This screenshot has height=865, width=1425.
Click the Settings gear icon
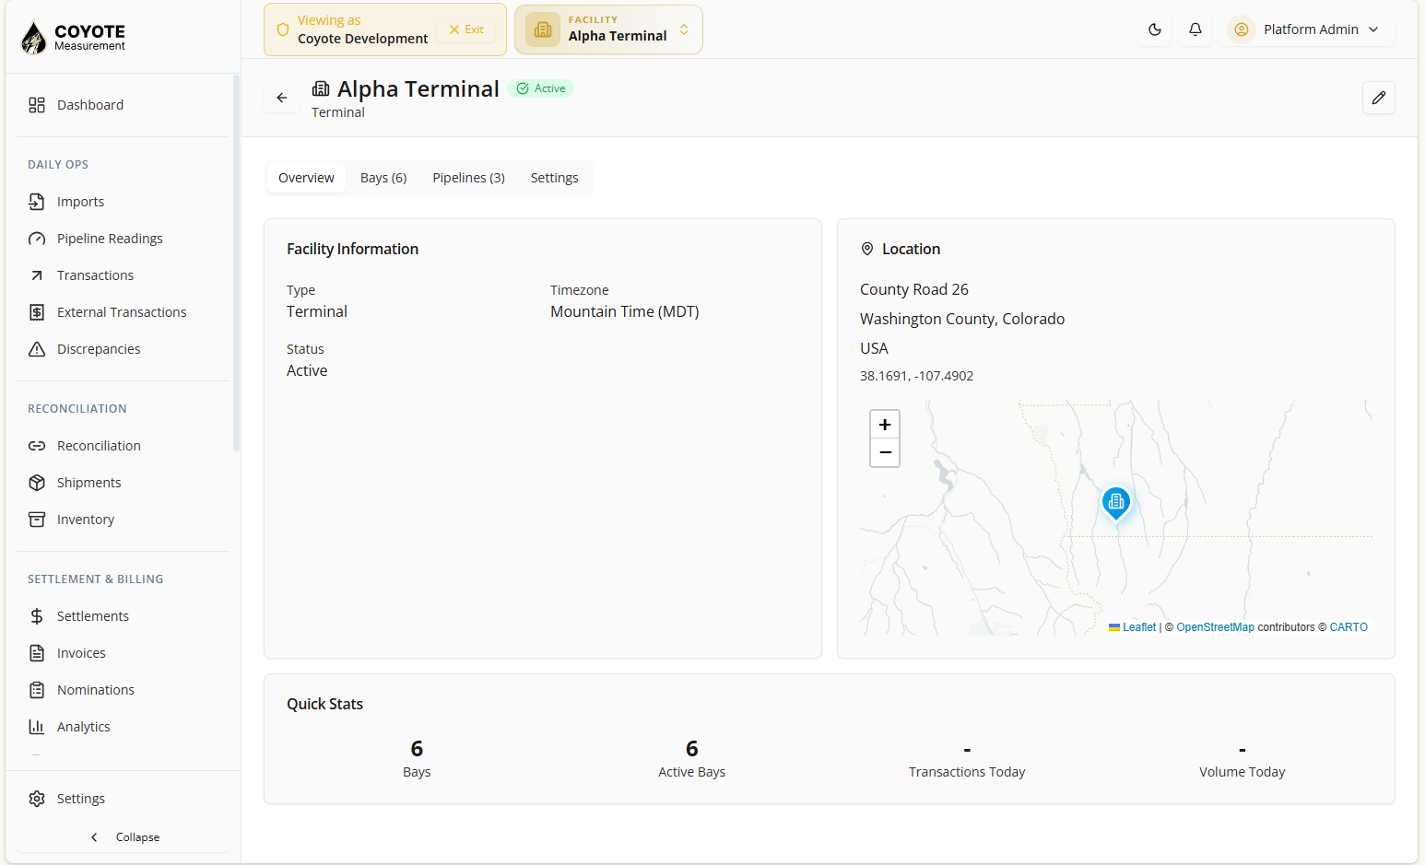[37, 799]
